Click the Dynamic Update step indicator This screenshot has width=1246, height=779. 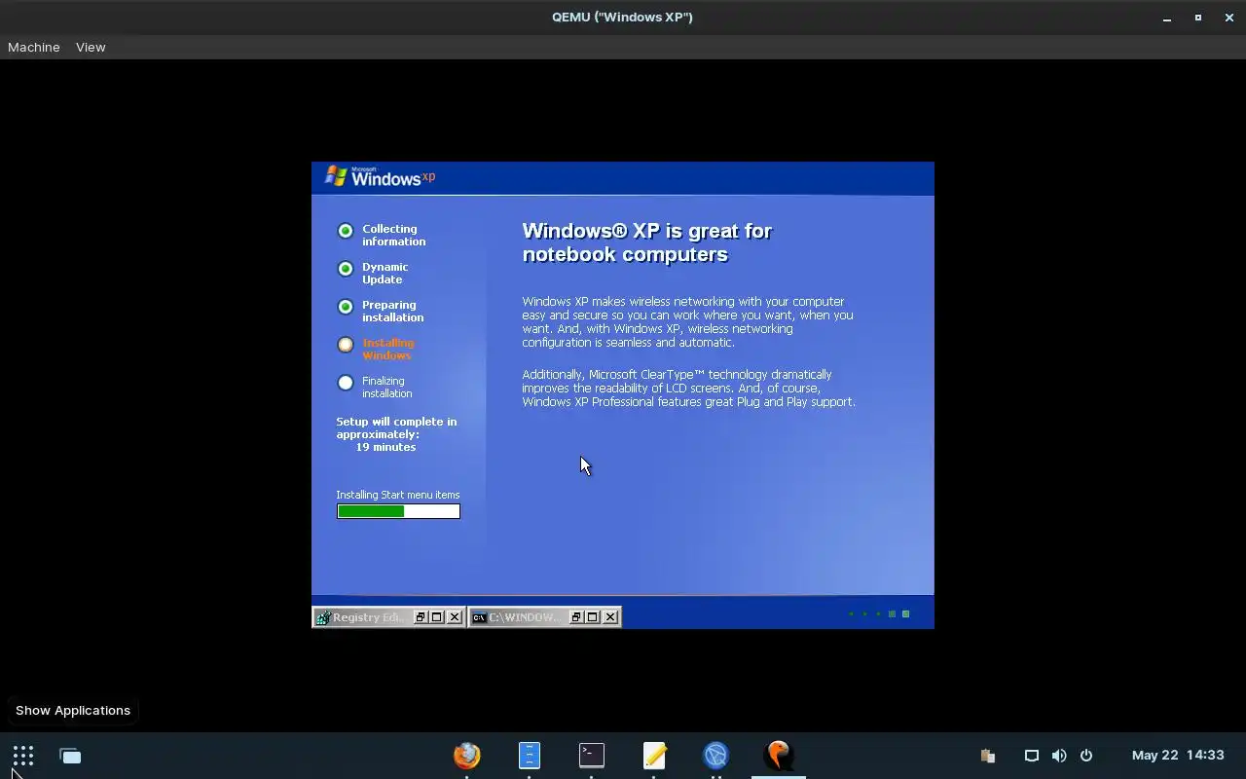346,269
